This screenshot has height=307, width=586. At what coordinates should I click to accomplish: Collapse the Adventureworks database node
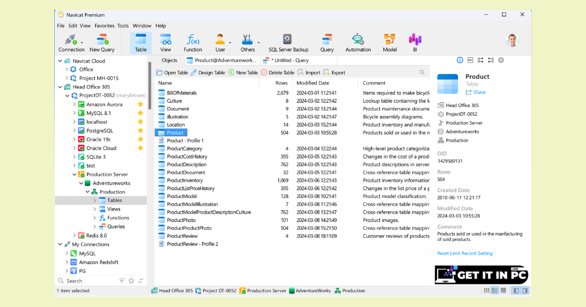pyautogui.click(x=81, y=183)
